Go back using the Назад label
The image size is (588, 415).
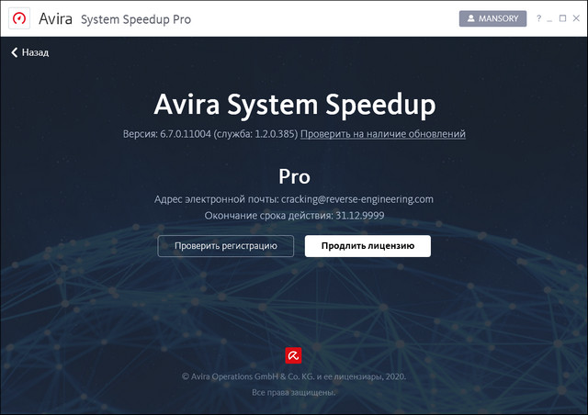pos(36,52)
